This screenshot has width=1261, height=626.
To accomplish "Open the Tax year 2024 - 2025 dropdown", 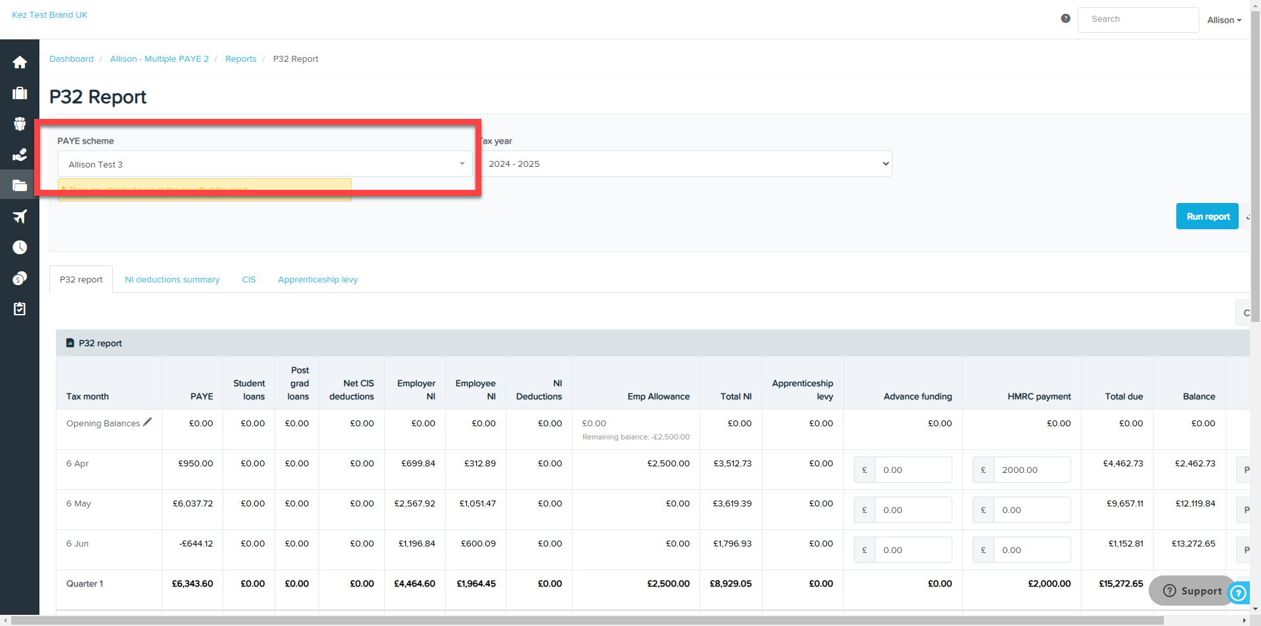I will [686, 164].
